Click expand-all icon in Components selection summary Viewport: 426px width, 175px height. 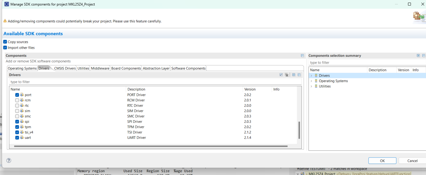(418, 55)
